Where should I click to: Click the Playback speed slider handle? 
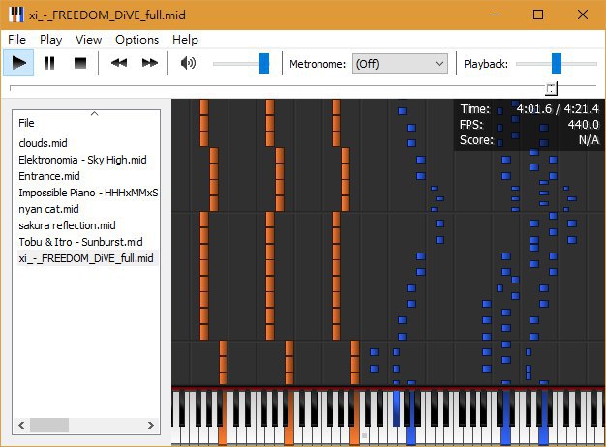557,63
